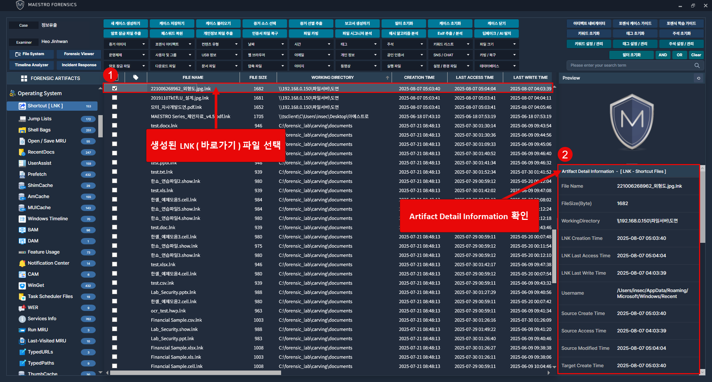The image size is (712, 382).
Task: Expand the USB 정보 dropdown filter
Action: [218, 55]
